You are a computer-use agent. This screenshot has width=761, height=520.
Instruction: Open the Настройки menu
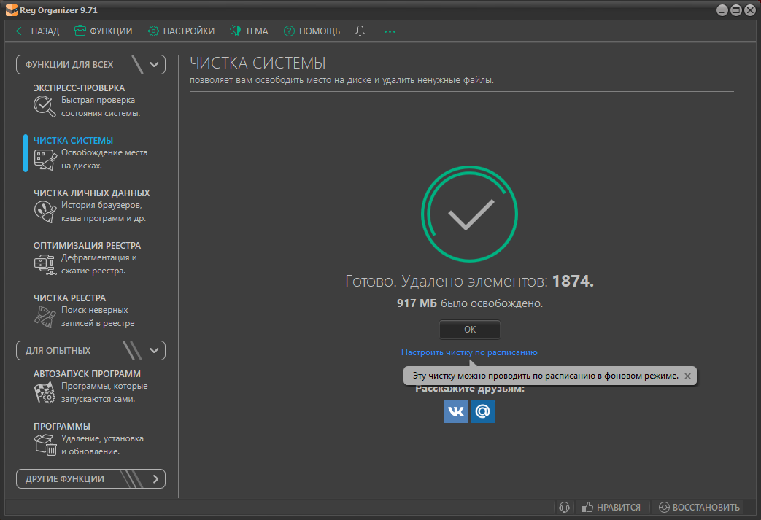click(181, 31)
